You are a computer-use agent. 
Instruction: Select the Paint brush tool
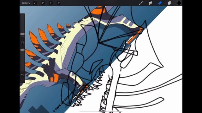coord(141,3)
